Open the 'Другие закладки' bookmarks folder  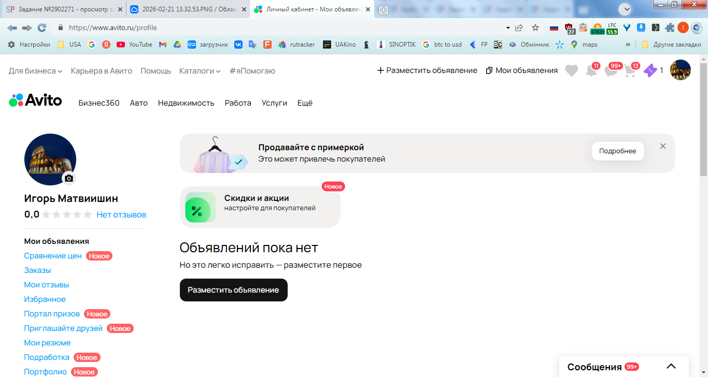pyautogui.click(x=672, y=45)
